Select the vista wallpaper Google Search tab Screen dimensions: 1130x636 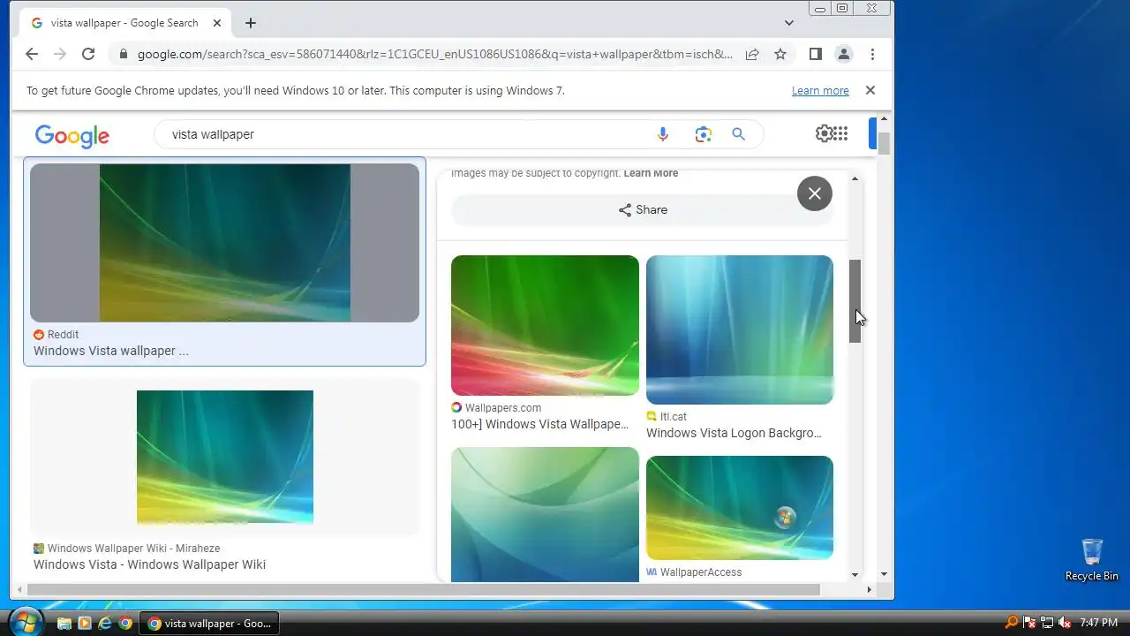tap(124, 23)
